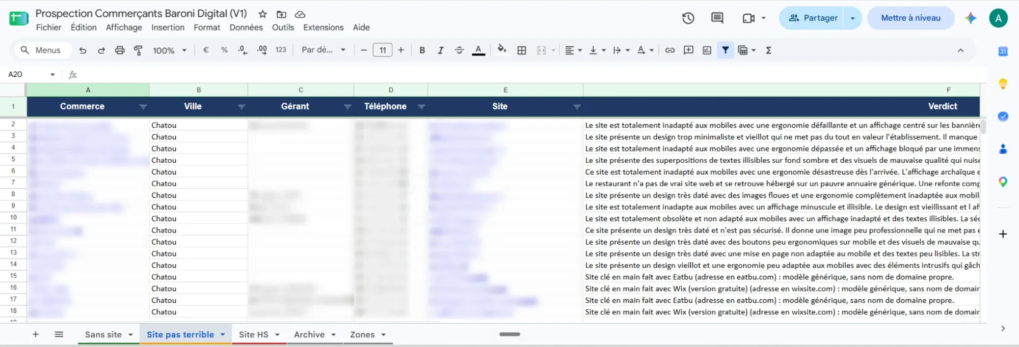Open horizontal align dropdown
The width and height of the screenshot is (1019, 347).
click(573, 50)
